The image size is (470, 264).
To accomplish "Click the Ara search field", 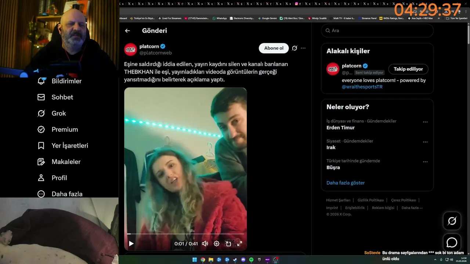I will (377, 31).
